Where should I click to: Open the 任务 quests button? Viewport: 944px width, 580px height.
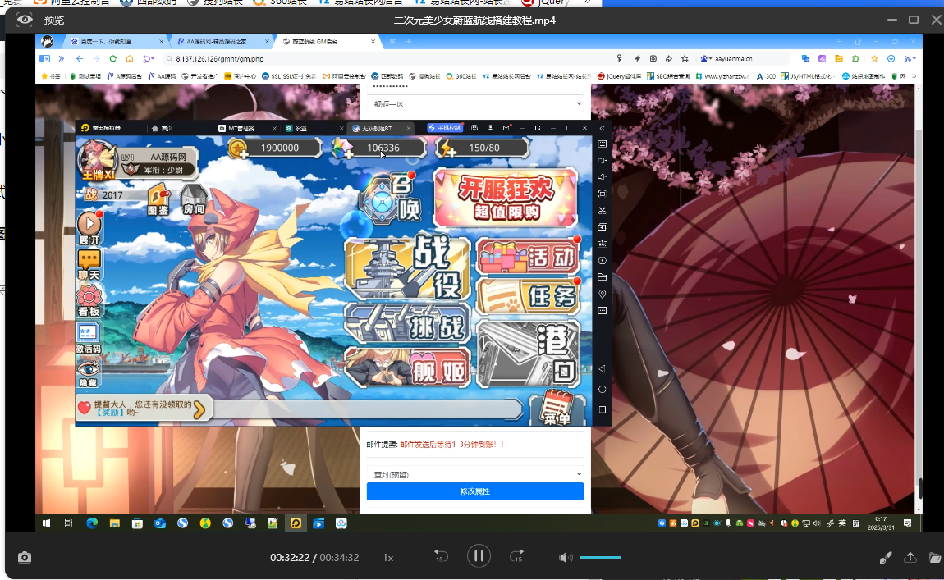click(x=528, y=296)
